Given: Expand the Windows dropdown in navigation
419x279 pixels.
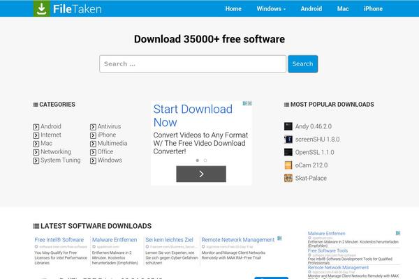Looking at the screenshot, I should (x=271, y=9).
